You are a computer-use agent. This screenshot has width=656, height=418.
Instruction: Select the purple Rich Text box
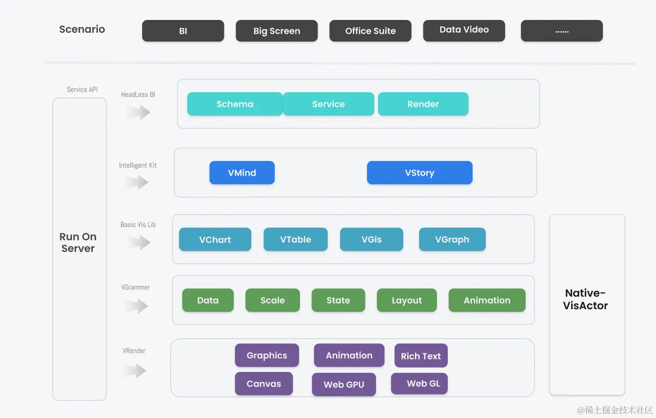(421, 356)
